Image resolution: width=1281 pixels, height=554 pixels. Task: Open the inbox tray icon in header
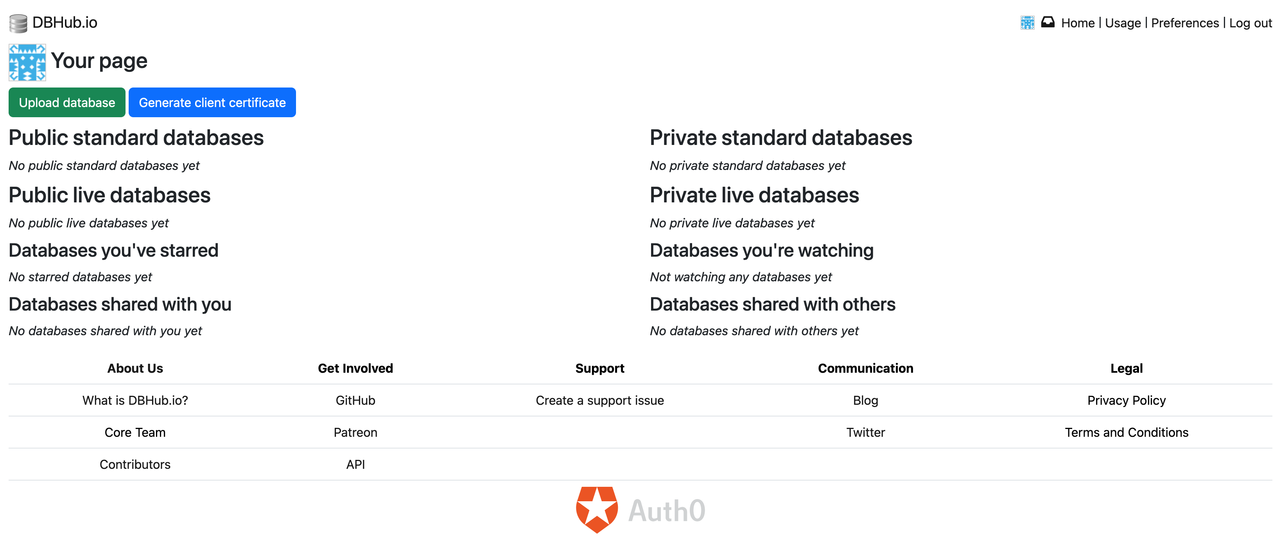(x=1047, y=22)
